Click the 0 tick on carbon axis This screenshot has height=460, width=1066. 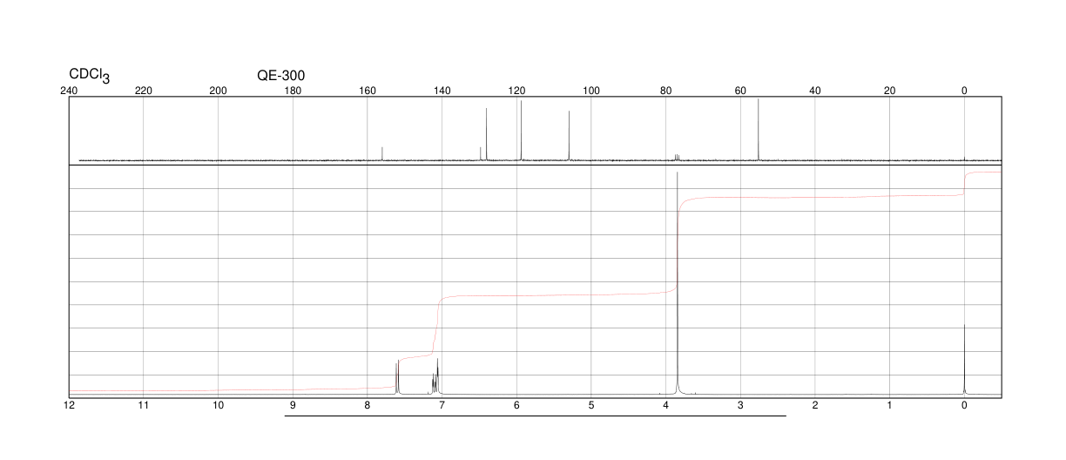click(964, 90)
